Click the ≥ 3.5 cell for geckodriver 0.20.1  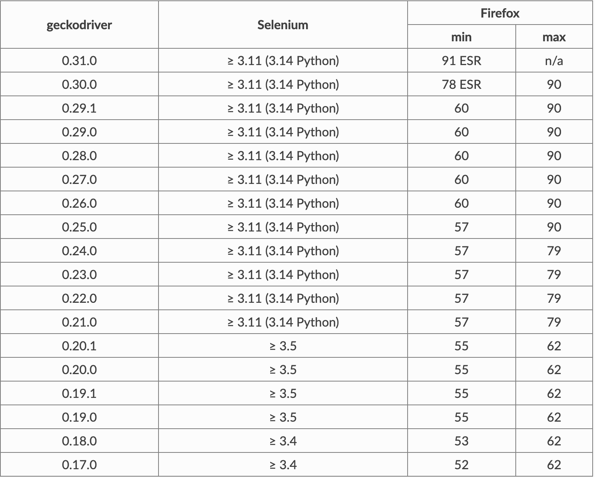(283, 346)
